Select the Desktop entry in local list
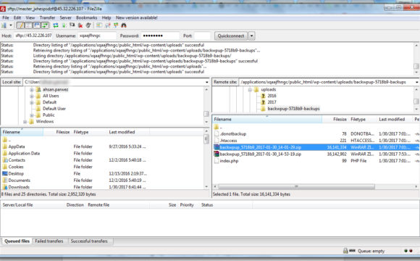Viewport: 420px width, 261px height. tap(16, 173)
